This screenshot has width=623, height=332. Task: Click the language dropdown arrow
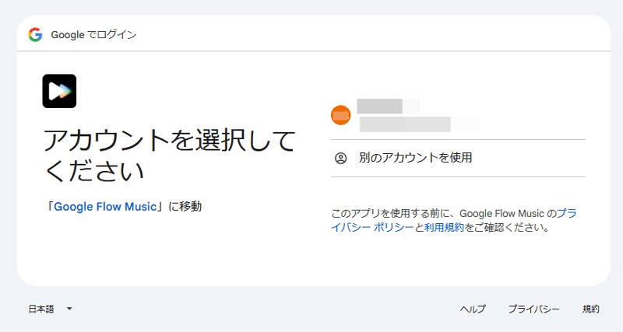(69, 309)
